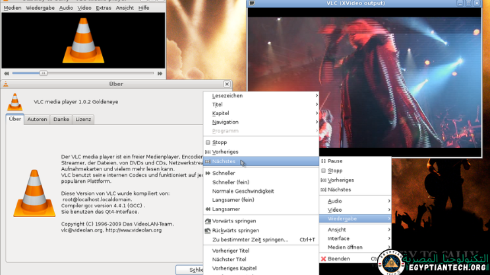490x275 pixels.
Task: Expand the Kapitel submenu
Action: click(x=261, y=113)
